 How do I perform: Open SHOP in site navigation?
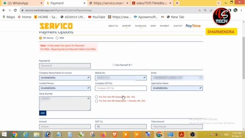(153, 26)
